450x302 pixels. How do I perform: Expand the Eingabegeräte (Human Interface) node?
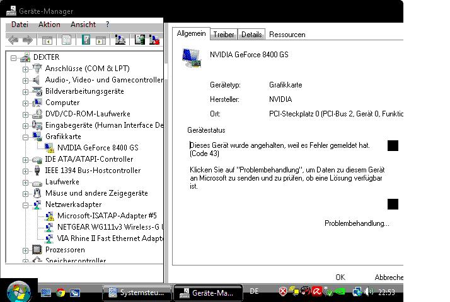coord(26,126)
